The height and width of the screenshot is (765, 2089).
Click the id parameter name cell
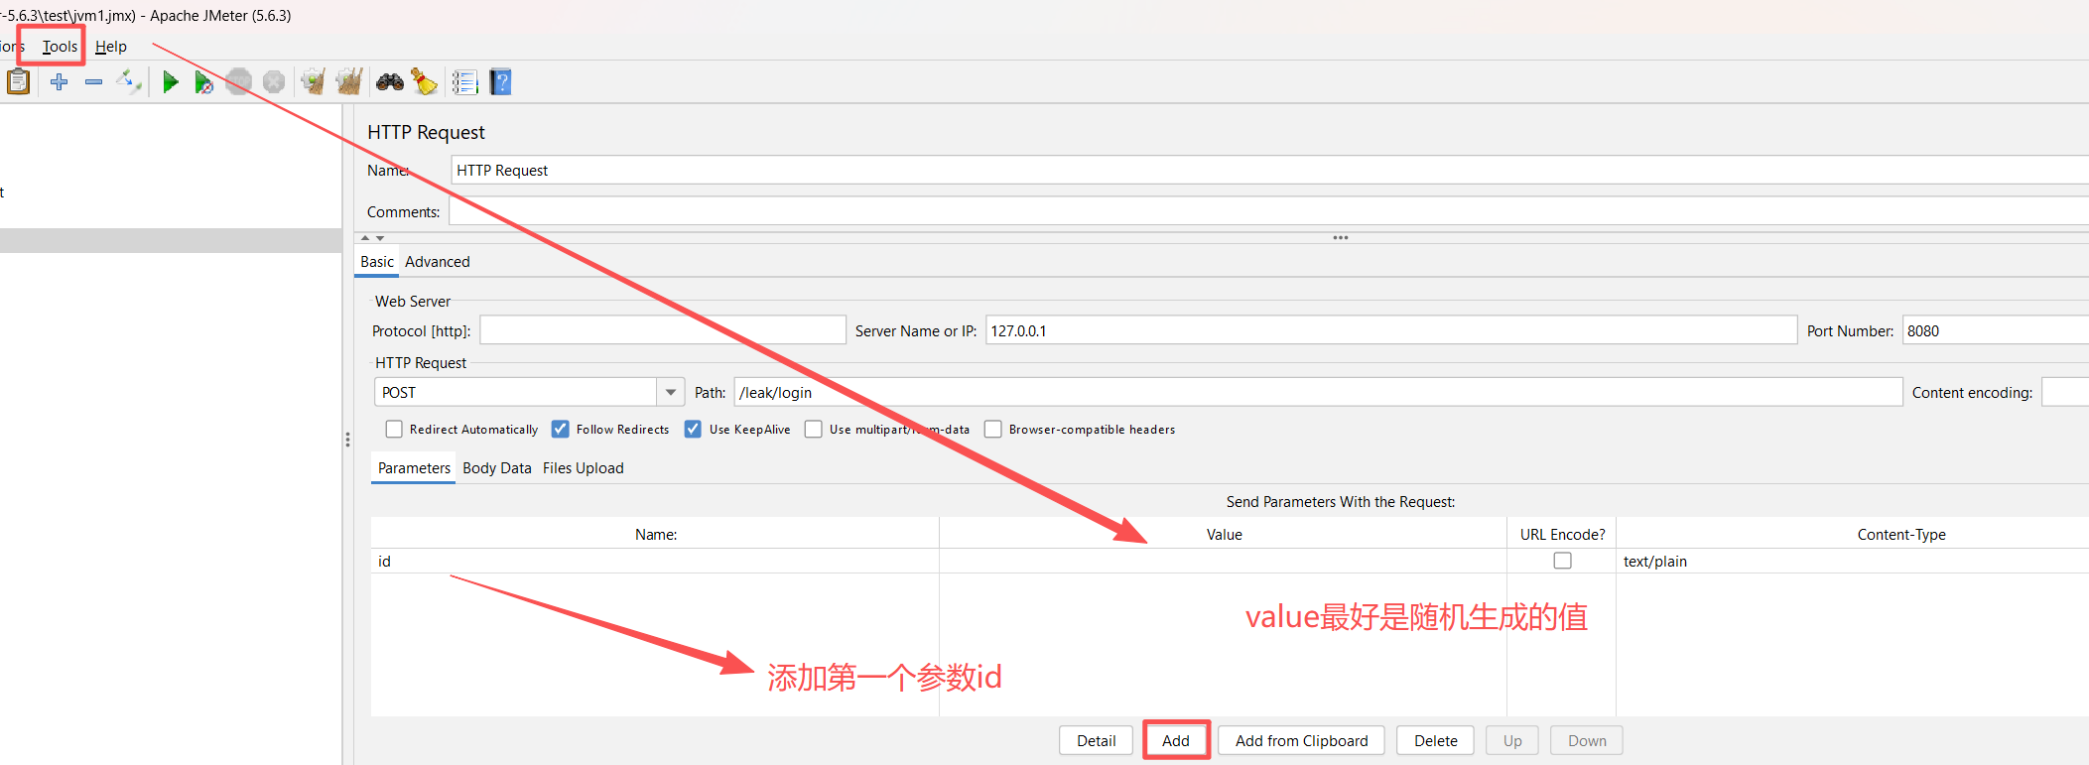coord(655,562)
